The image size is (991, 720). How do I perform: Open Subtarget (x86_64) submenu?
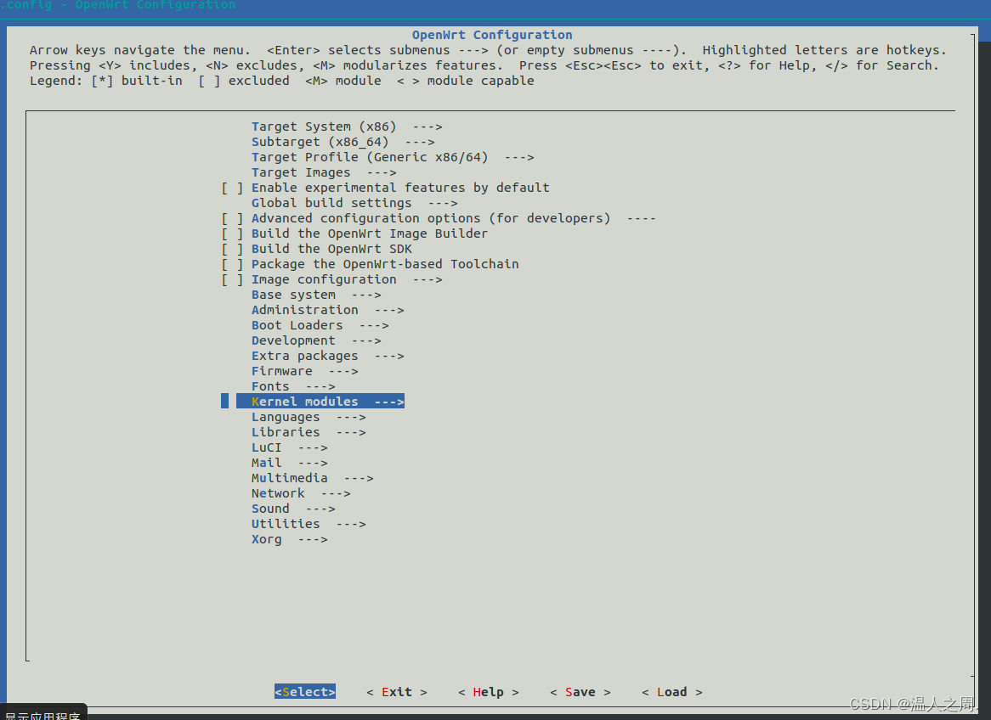tap(343, 142)
